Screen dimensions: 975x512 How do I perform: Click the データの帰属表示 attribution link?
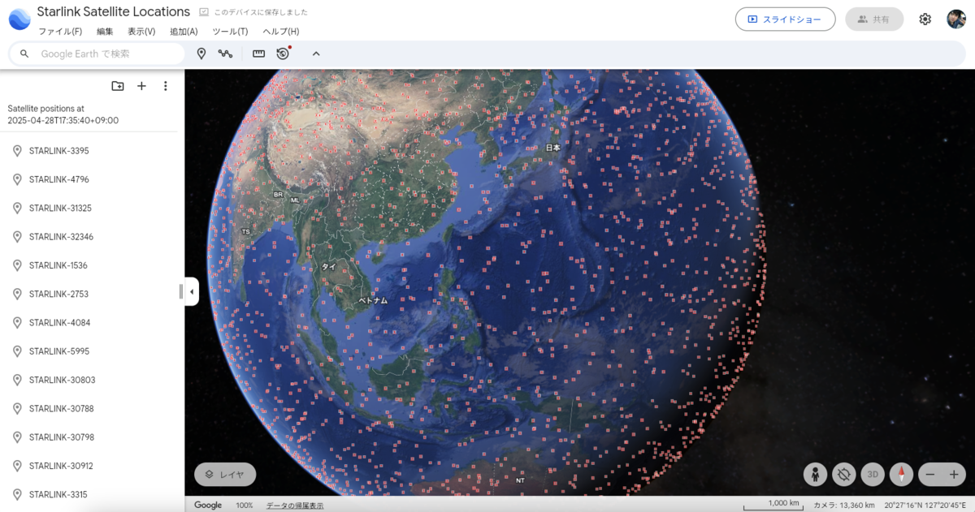click(295, 505)
